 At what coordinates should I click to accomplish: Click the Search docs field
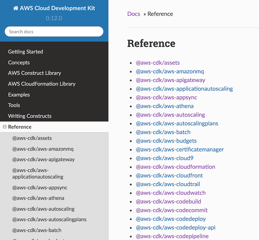54,31
